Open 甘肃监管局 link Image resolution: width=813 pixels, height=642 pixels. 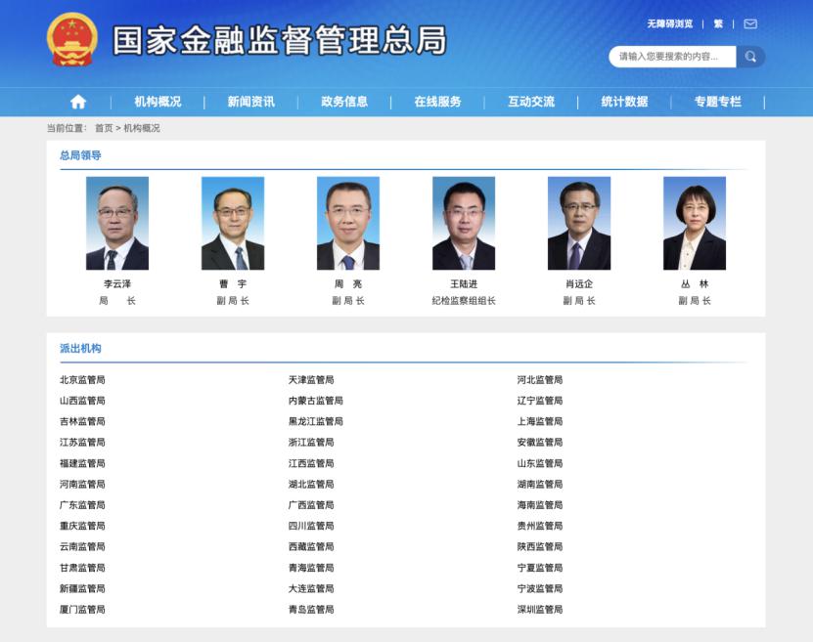click(x=82, y=568)
